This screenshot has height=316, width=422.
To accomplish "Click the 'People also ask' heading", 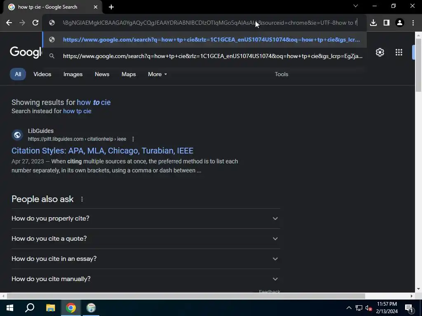I will pos(42,199).
